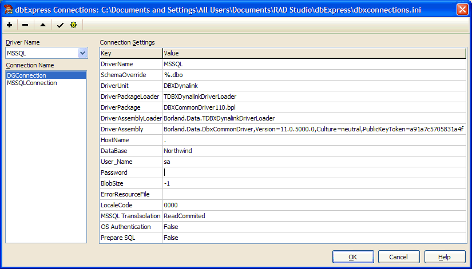
Task: Click the HostName value cell
Action: point(314,140)
